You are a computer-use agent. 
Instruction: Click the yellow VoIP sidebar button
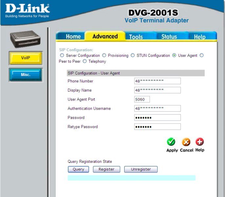point(26,58)
